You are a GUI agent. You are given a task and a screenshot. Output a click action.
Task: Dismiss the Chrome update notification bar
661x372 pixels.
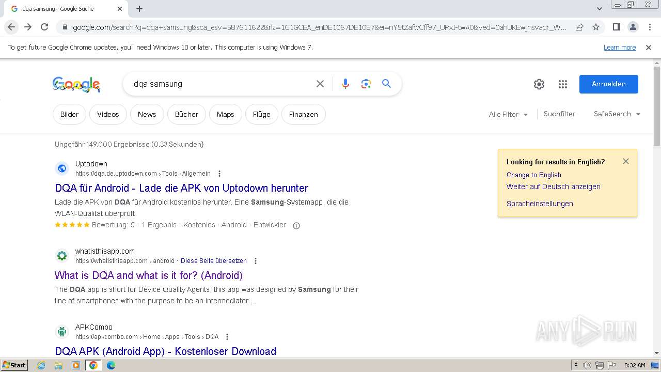point(649,48)
